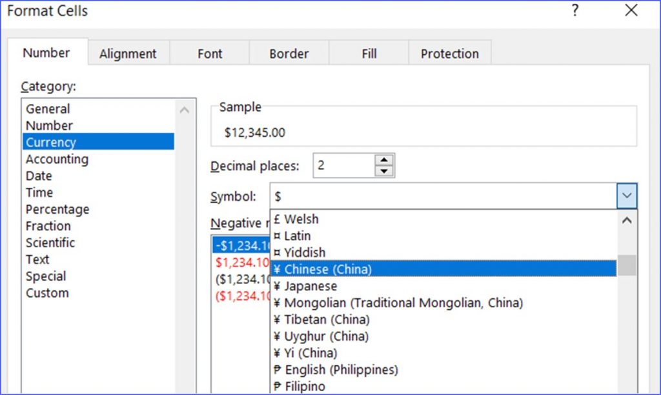Switch to the Protection tab

[x=449, y=54]
